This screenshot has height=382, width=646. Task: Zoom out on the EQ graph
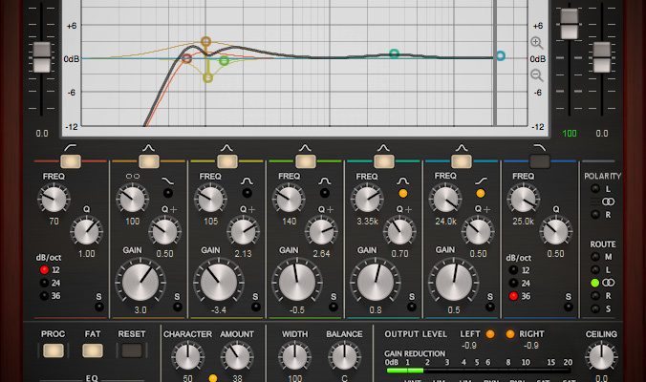click(x=536, y=74)
